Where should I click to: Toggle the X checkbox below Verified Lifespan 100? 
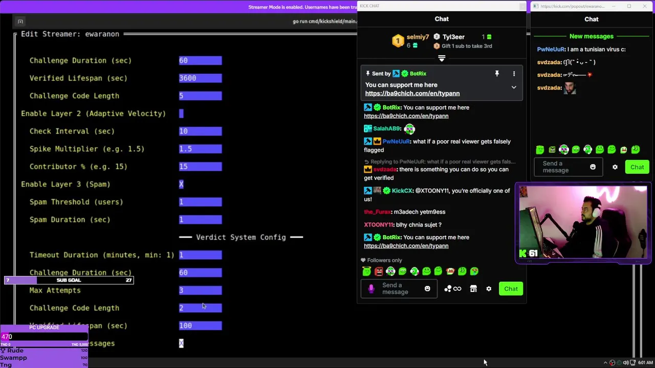181,343
